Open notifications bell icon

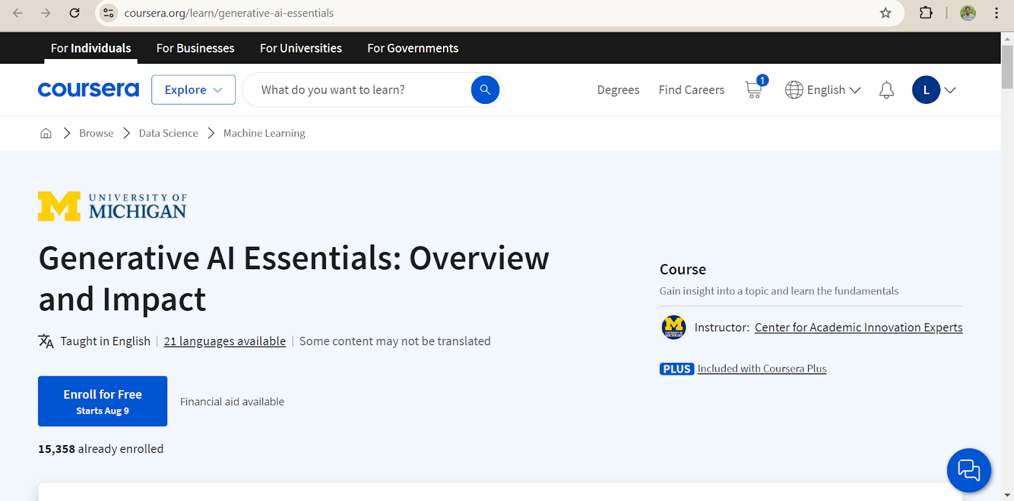click(x=887, y=90)
